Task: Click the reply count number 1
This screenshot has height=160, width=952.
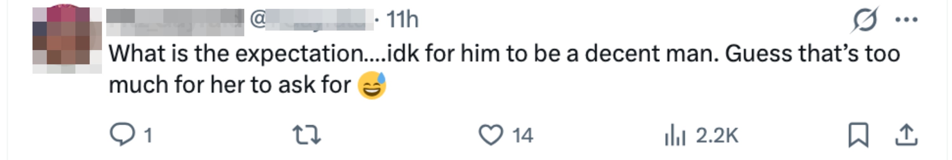Action: point(148,136)
